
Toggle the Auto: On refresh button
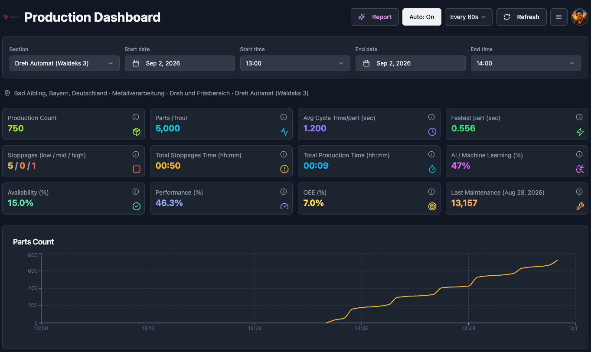(x=422, y=17)
